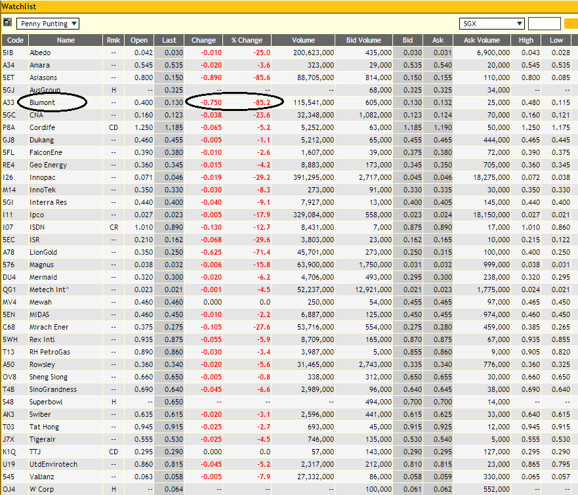Click the watchlist edit icon beside Penny Punting
This screenshot has width=578, height=495.
[x=7, y=23]
